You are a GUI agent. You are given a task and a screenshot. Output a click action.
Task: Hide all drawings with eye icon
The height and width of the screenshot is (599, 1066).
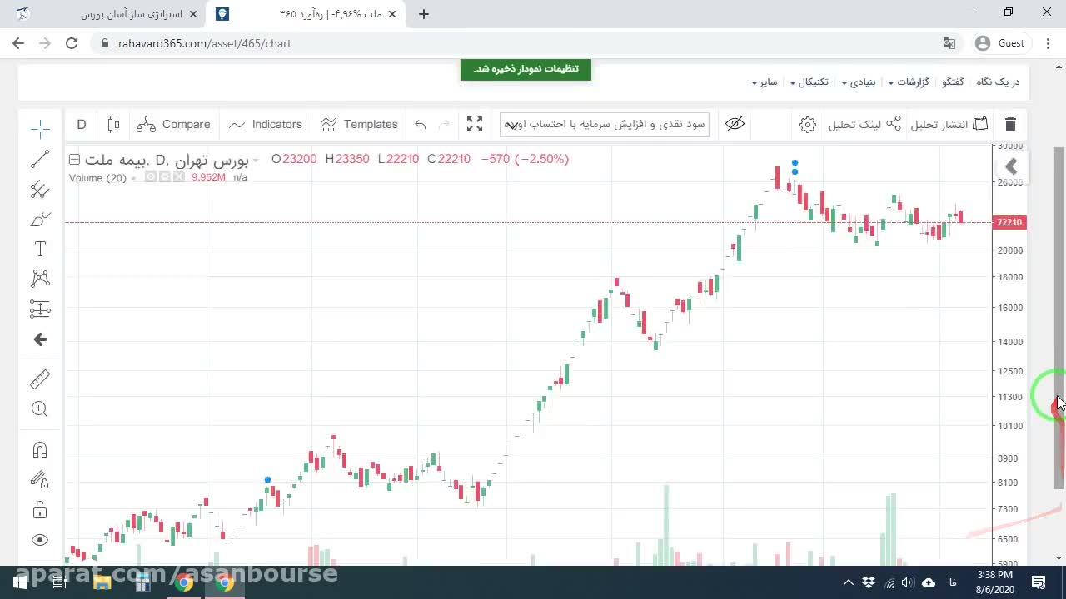point(40,540)
